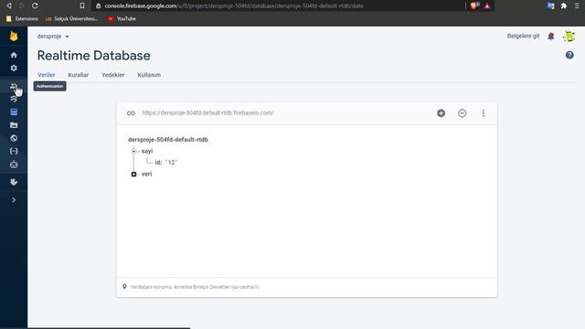This screenshot has width=585, height=329.
Task: Open Extensions icon in sidebar
Action: click(14, 182)
